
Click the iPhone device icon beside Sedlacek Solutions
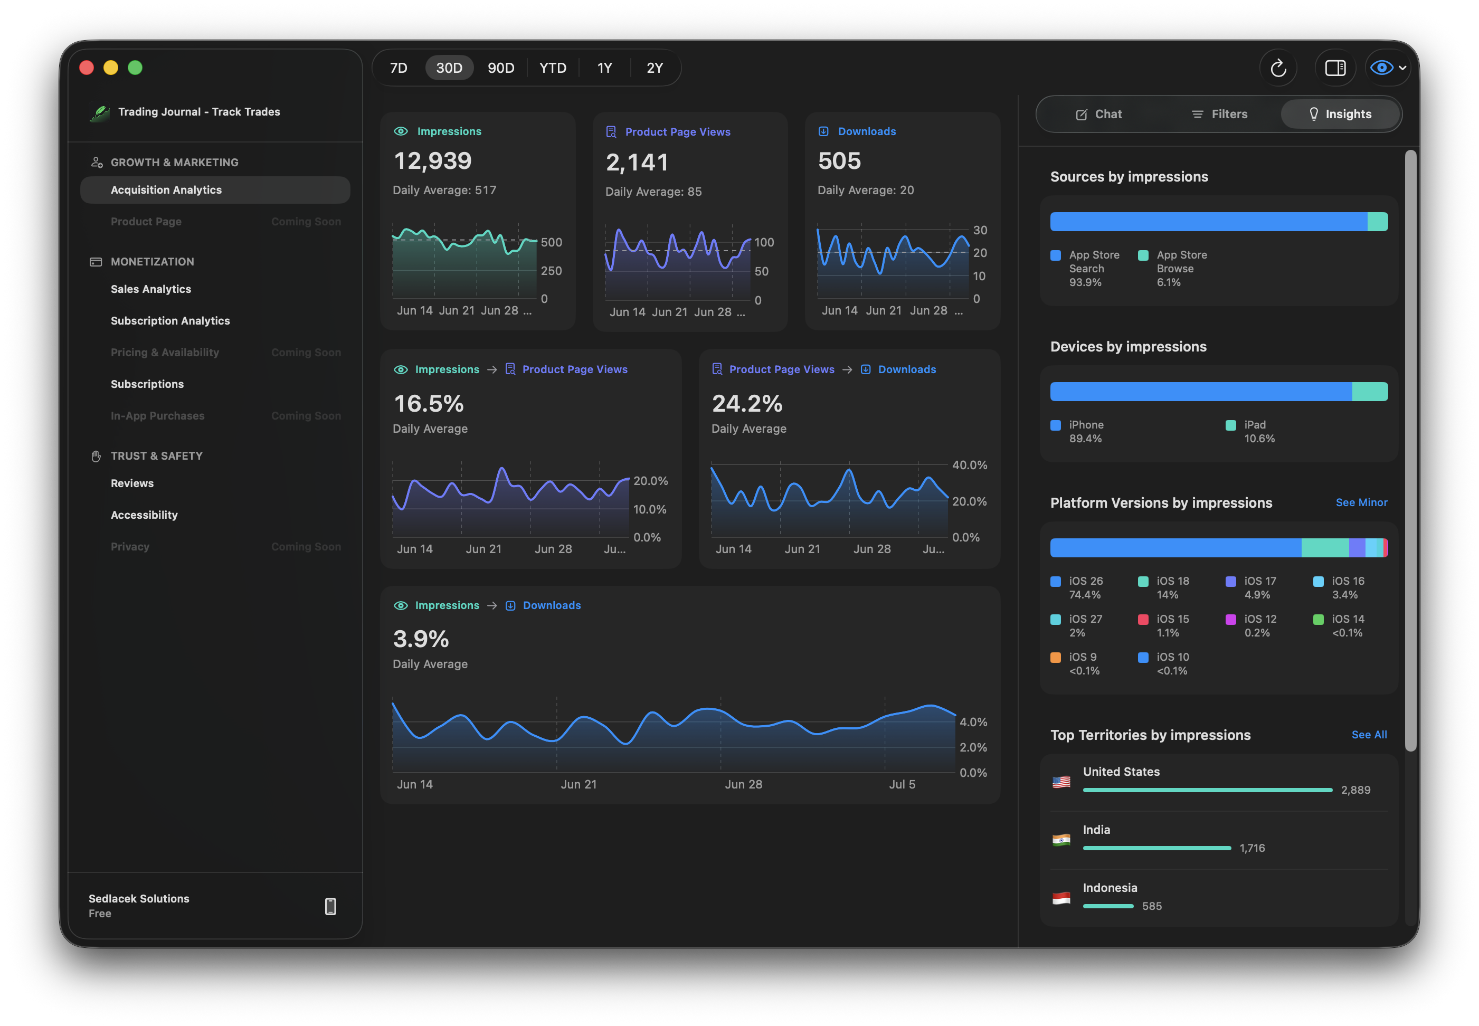330,906
